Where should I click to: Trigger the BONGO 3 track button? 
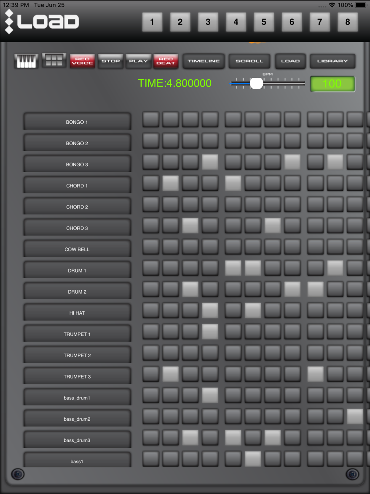point(77,164)
